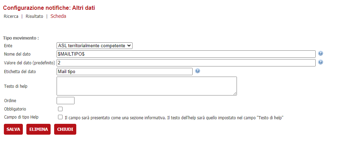Grab the textarea resize handle corner
342x149 pixels.
click(x=235, y=93)
